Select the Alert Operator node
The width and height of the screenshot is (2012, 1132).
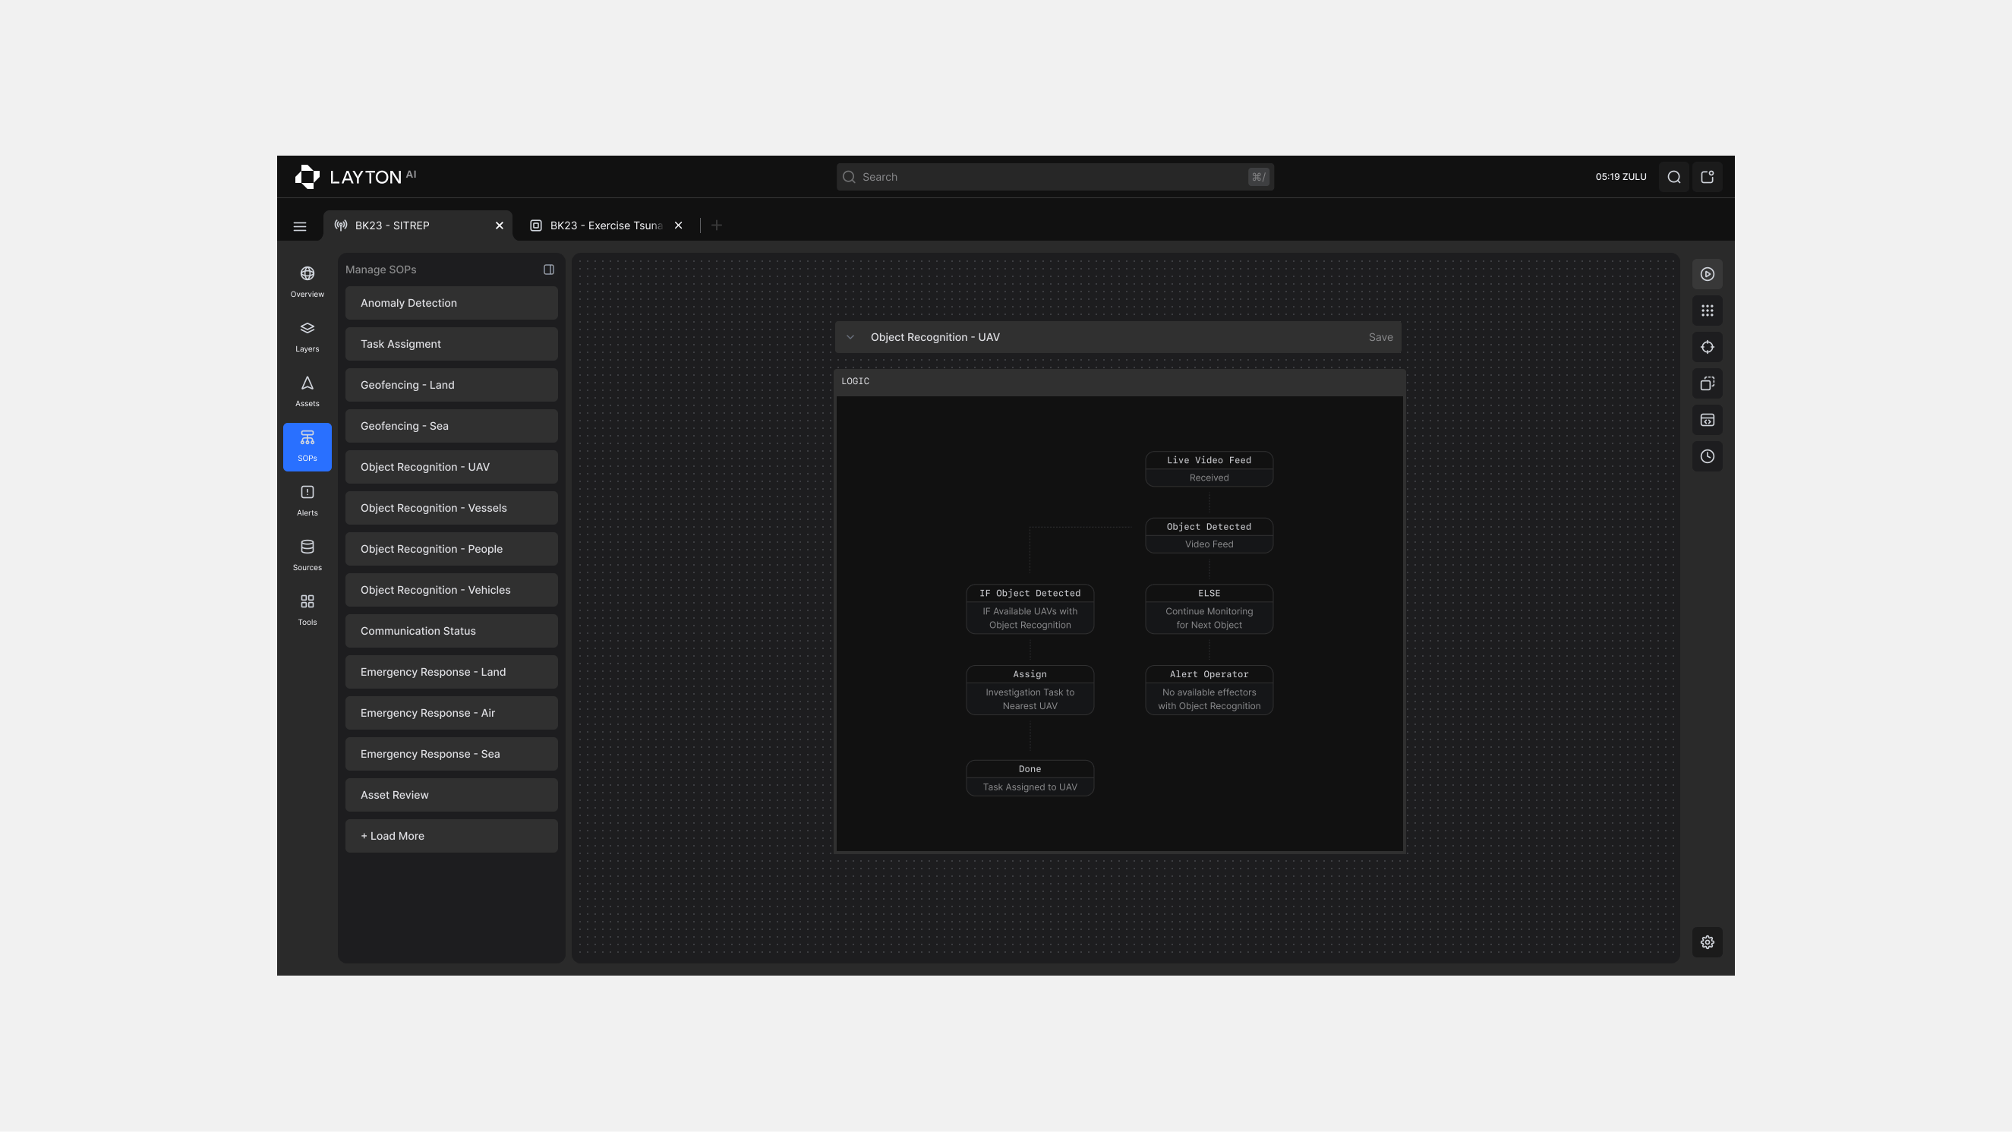pyautogui.click(x=1209, y=690)
